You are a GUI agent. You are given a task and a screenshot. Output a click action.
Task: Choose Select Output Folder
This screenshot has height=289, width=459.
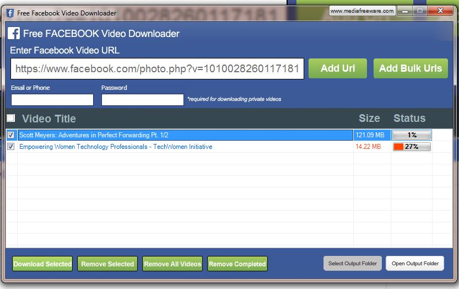pyautogui.click(x=353, y=264)
